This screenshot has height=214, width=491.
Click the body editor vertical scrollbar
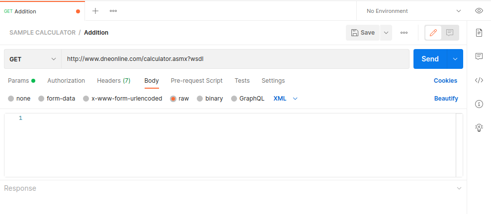459,145
